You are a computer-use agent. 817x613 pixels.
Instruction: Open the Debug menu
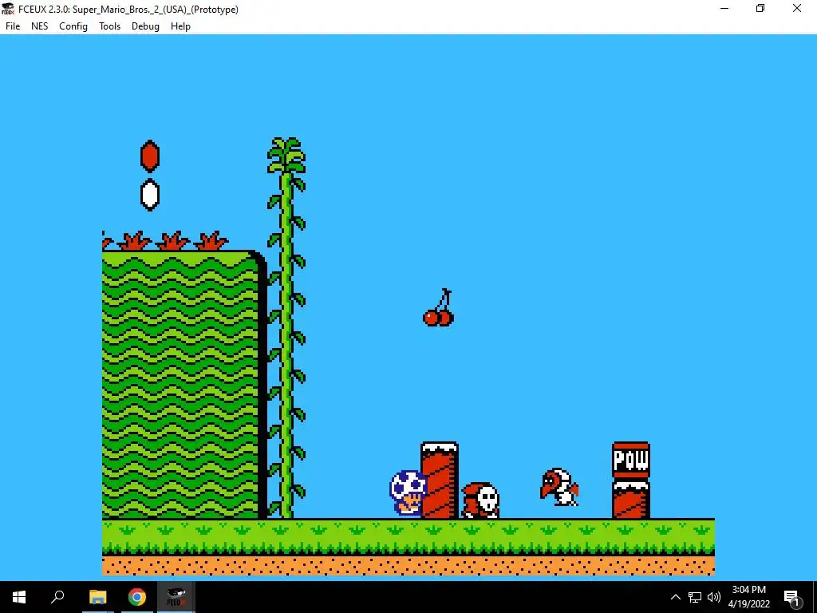click(x=145, y=26)
